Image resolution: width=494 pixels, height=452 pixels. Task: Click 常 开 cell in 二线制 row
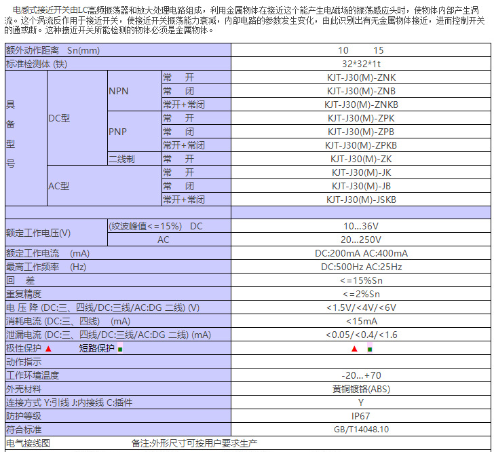(196, 159)
